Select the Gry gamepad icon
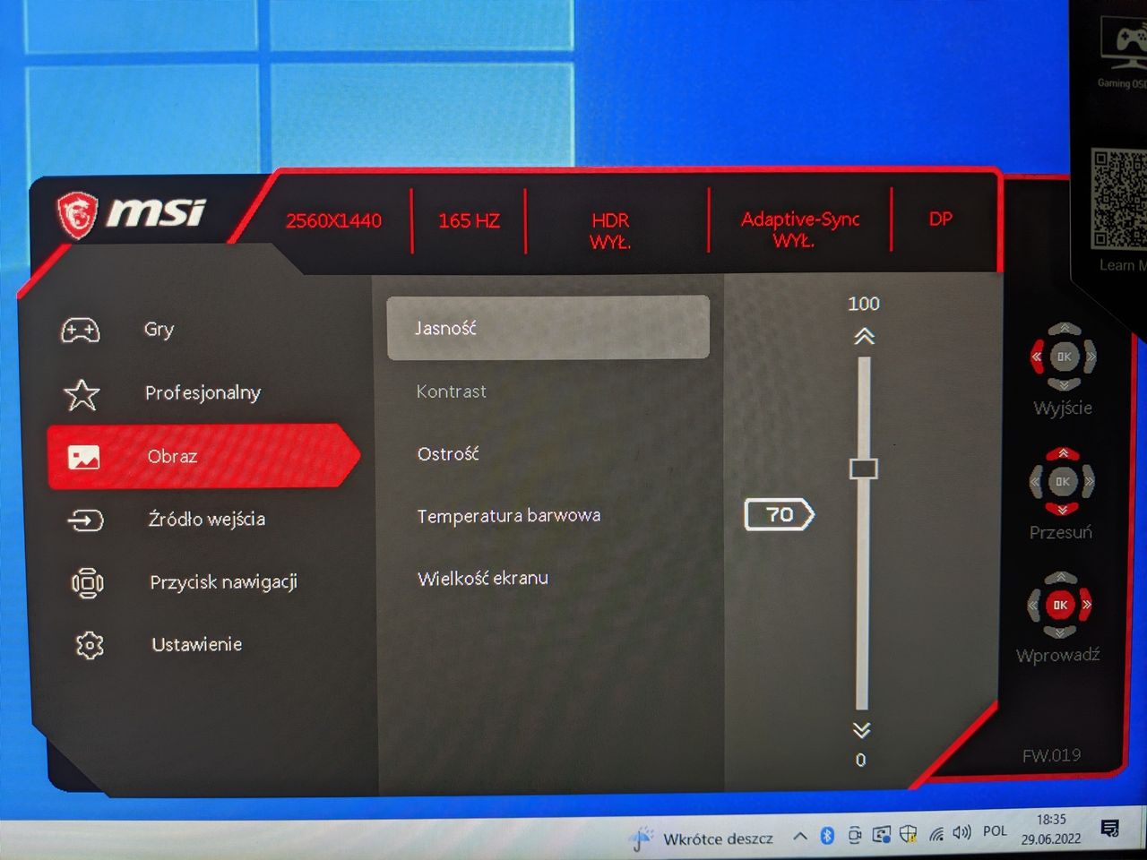Image resolution: width=1147 pixels, height=860 pixels. coord(80,331)
